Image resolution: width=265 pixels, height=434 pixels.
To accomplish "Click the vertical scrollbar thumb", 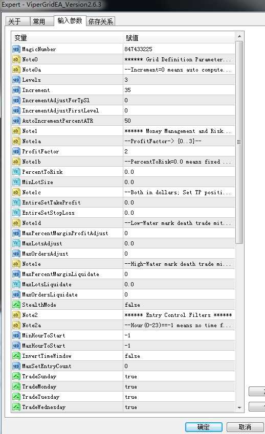I will [239, 142].
